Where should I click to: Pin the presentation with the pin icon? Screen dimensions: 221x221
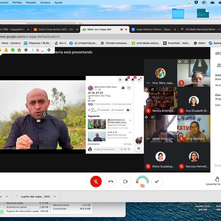tap(44, 115)
